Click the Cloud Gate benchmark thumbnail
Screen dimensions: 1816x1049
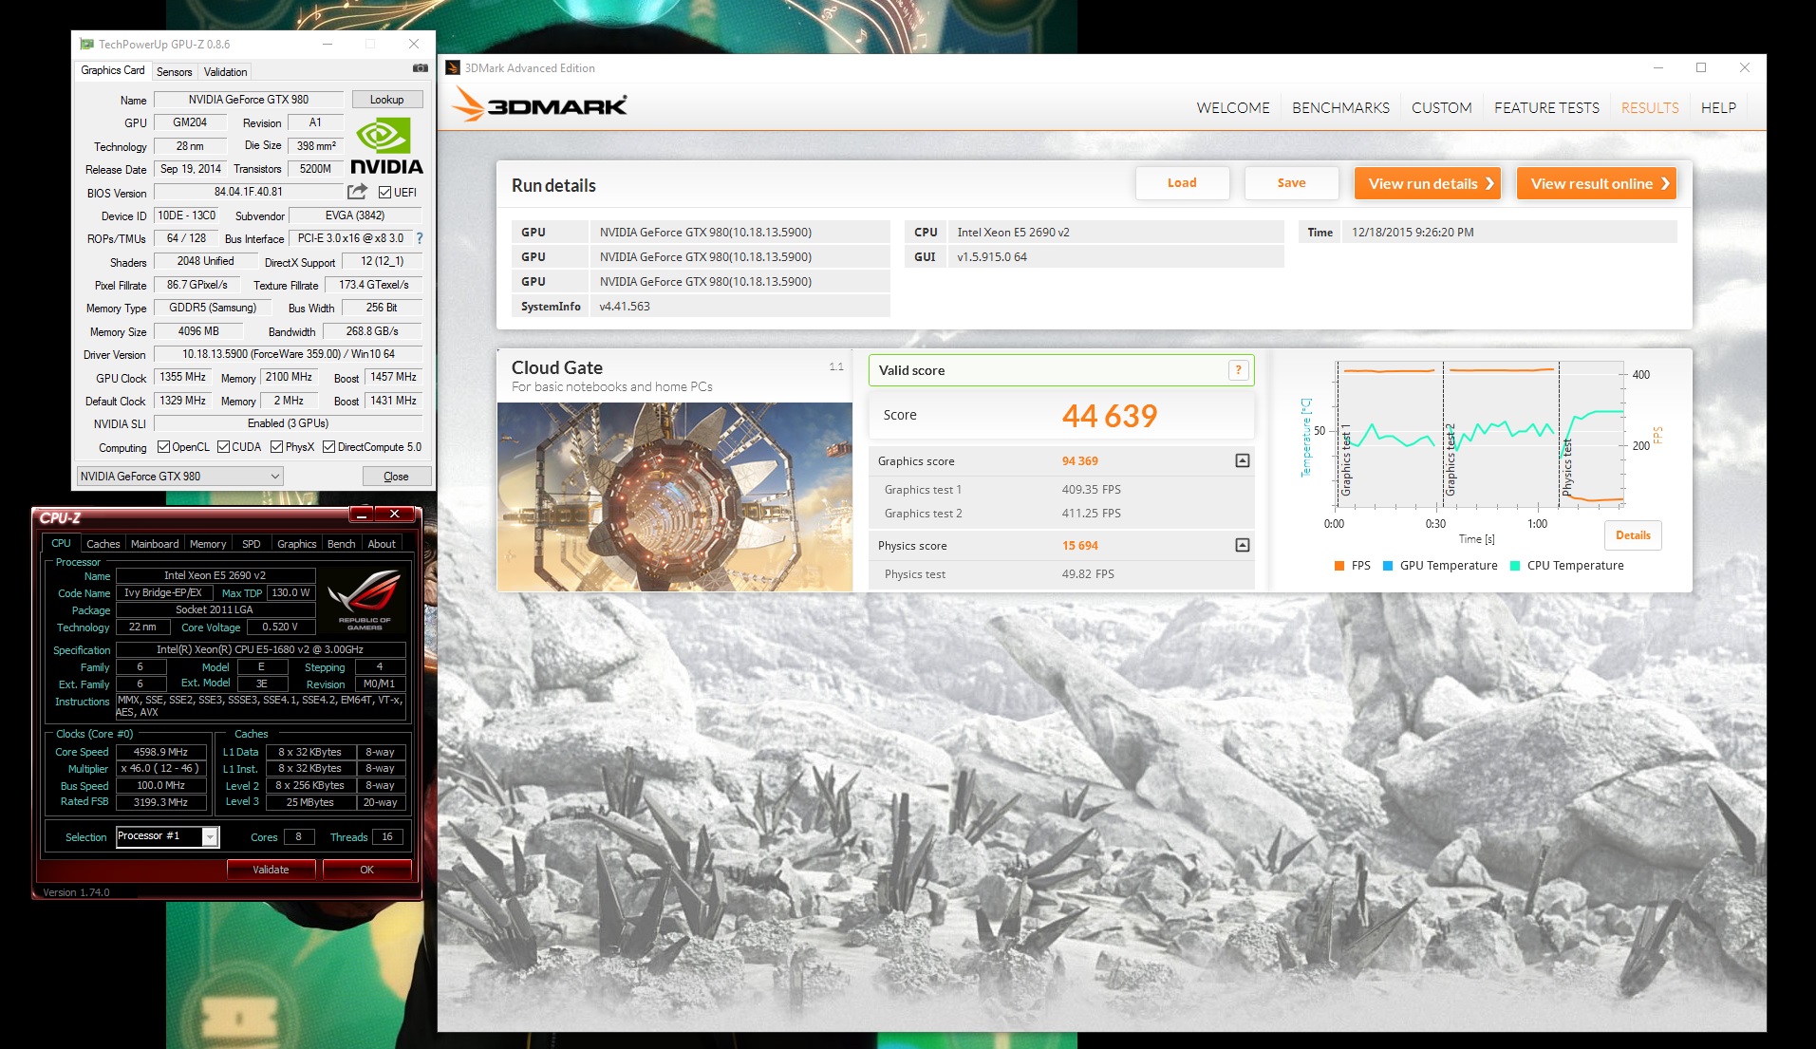pos(674,496)
